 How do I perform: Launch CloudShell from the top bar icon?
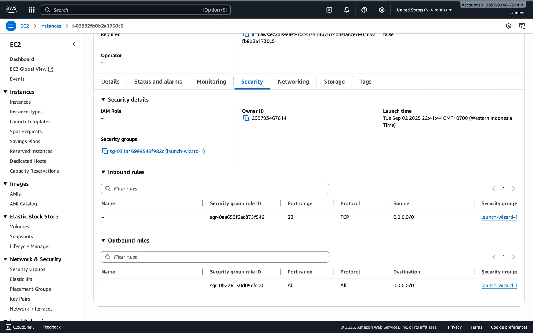(329, 10)
